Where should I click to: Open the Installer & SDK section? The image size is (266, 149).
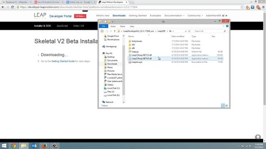click(x=42, y=26)
